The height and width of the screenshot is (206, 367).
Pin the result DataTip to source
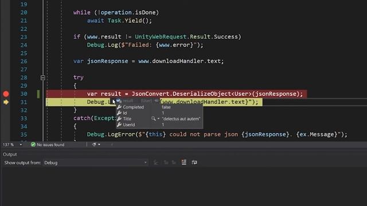(157, 101)
